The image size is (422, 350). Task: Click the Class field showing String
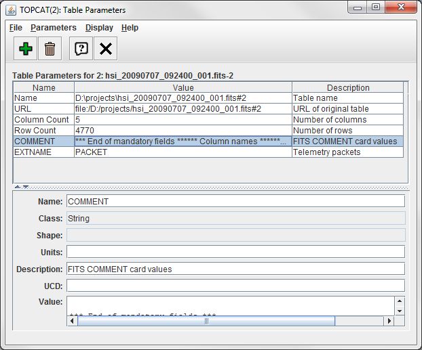point(235,218)
